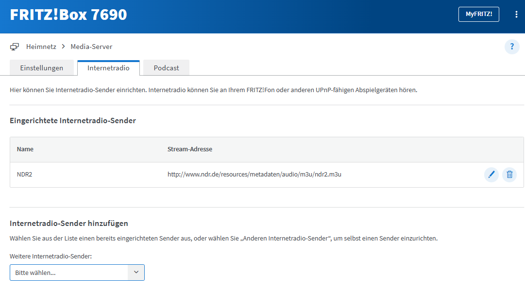Click the 'Internetradio-Sender hinzufügen' heading

(x=69, y=224)
